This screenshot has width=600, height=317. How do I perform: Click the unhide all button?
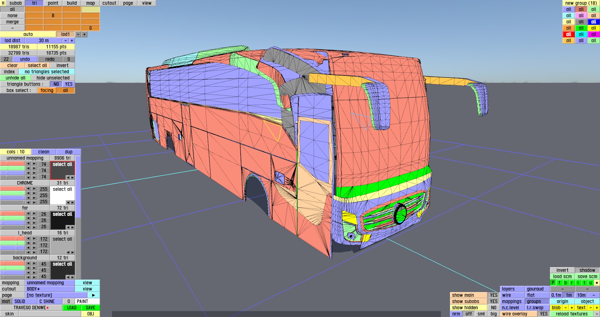pyautogui.click(x=16, y=78)
